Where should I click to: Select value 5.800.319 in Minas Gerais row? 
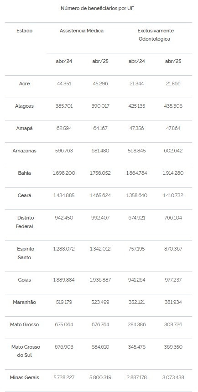point(100,377)
